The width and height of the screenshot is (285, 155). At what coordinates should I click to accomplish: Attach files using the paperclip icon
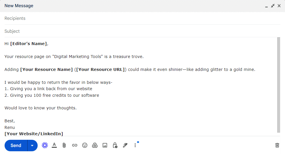click(x=64, y=145)
